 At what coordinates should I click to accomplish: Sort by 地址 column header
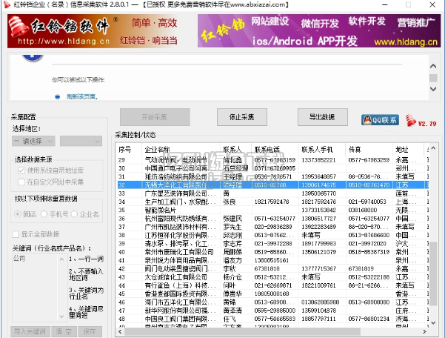(409, 150)
